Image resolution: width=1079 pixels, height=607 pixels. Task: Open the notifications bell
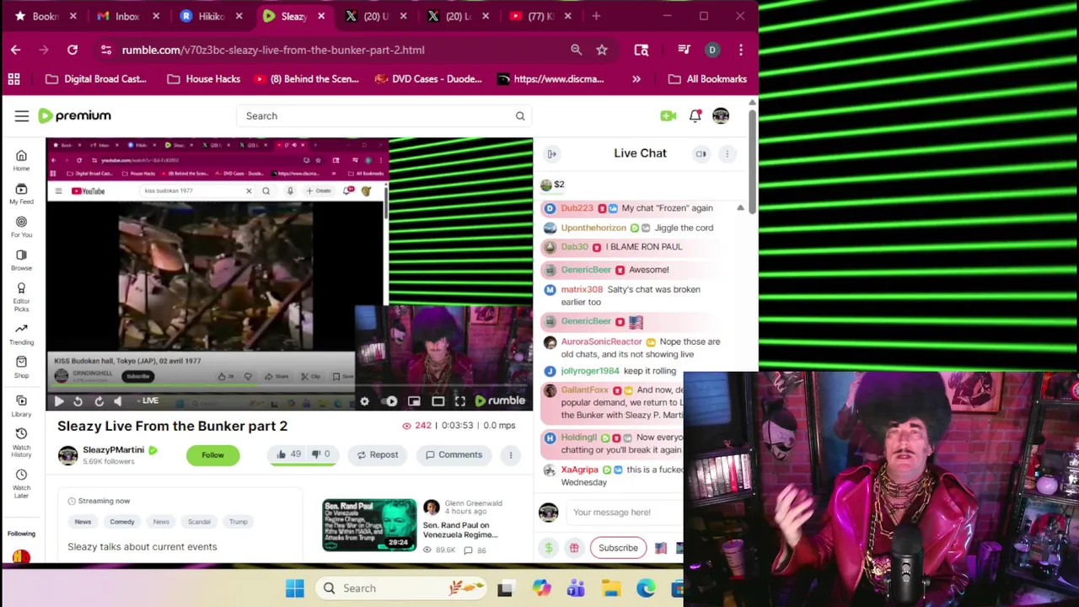[695, 115]
